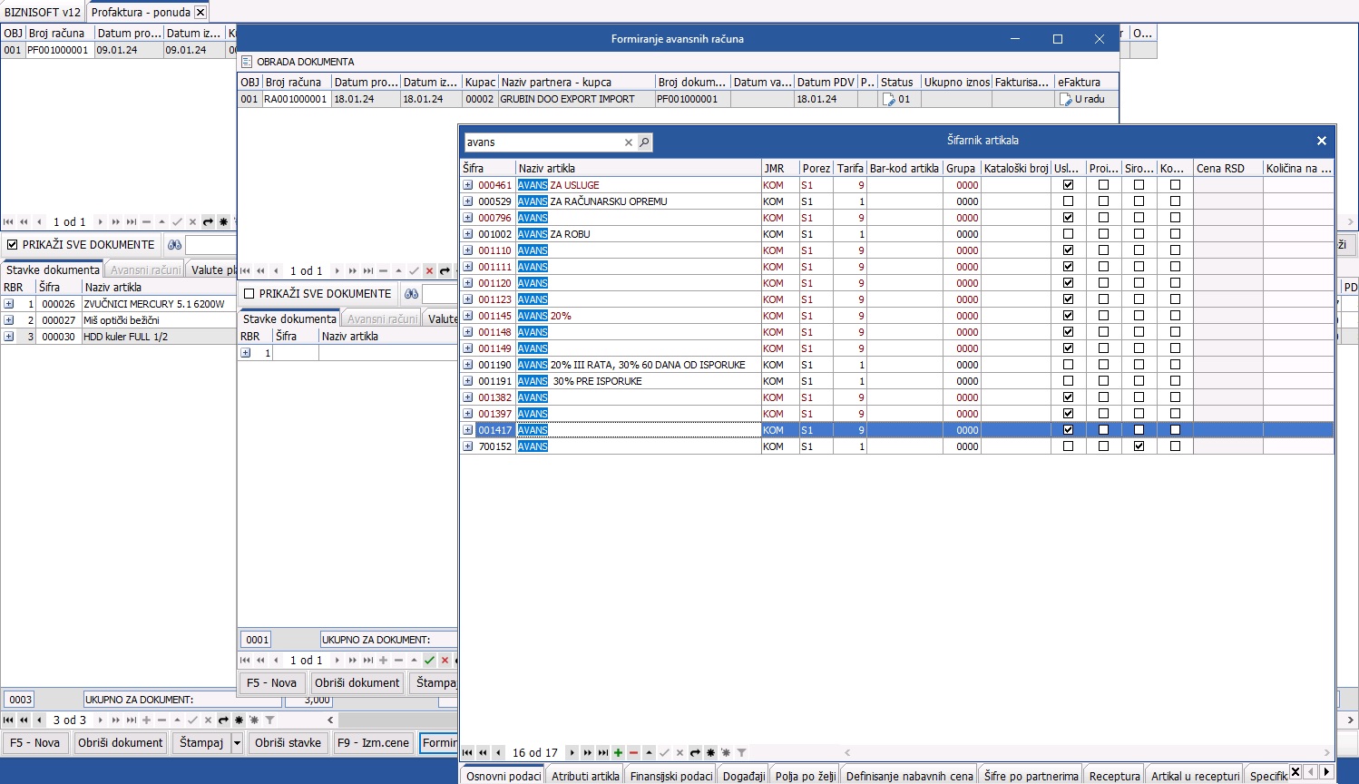Expand row of article 000461 AVANS ZA USLUGE
The width and height of the screenshot is (1359, 784).
[468, 185]
